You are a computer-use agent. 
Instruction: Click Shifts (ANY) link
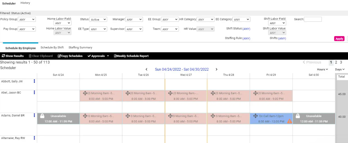click(x=282, y=38)
